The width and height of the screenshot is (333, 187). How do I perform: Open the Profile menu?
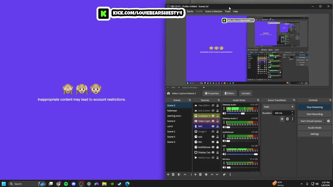coord(199,11)
